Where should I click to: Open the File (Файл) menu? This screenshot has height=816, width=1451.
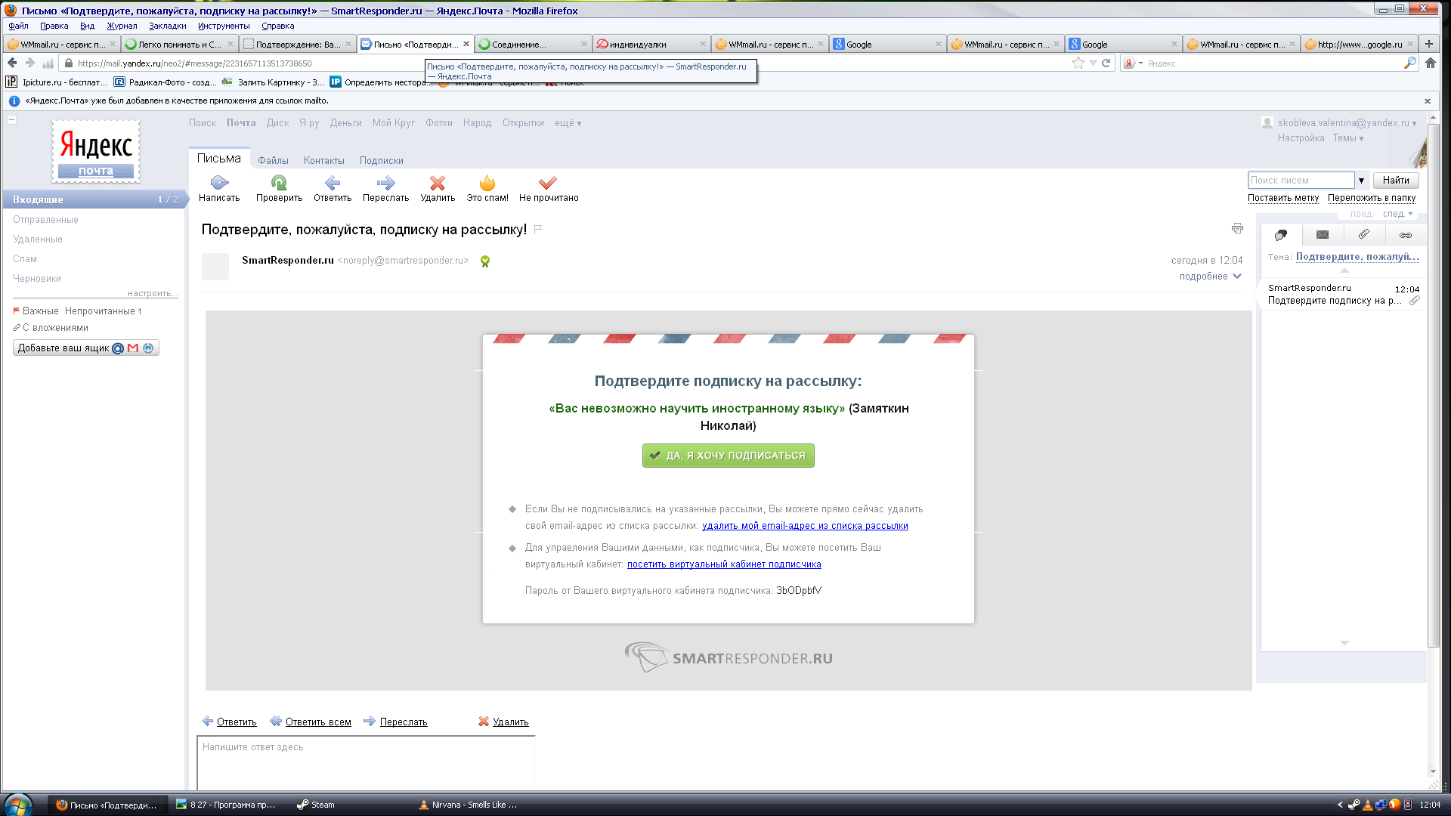[18, 26]
